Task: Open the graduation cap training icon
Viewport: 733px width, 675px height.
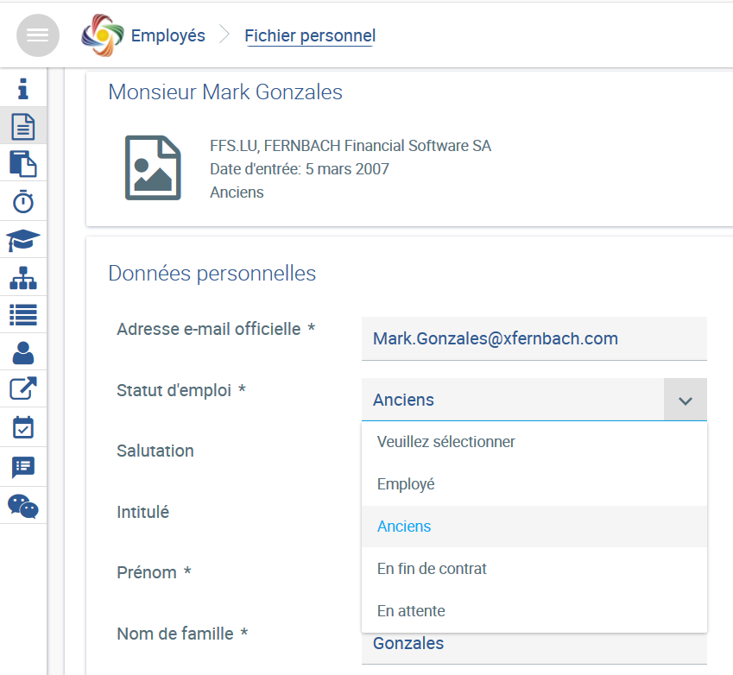Action: click(x=23, y=240)
